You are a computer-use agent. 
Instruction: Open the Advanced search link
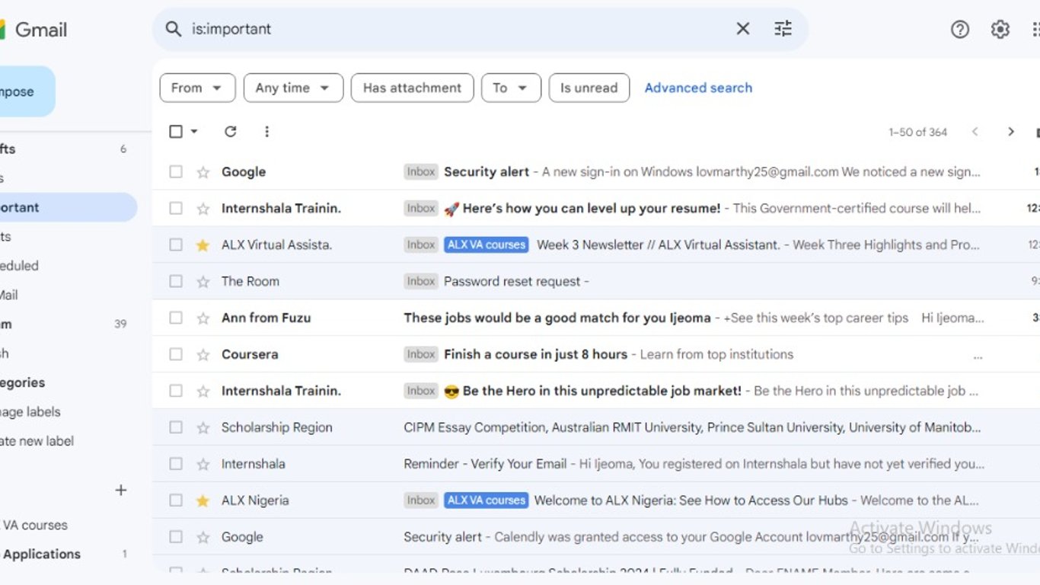coord(698,88)
